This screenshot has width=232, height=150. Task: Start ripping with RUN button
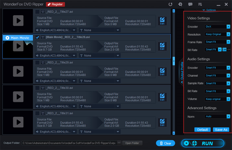click(x=203, y=143)
